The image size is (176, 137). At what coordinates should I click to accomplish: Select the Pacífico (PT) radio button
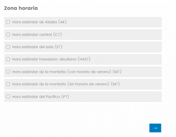coord(8,97)
